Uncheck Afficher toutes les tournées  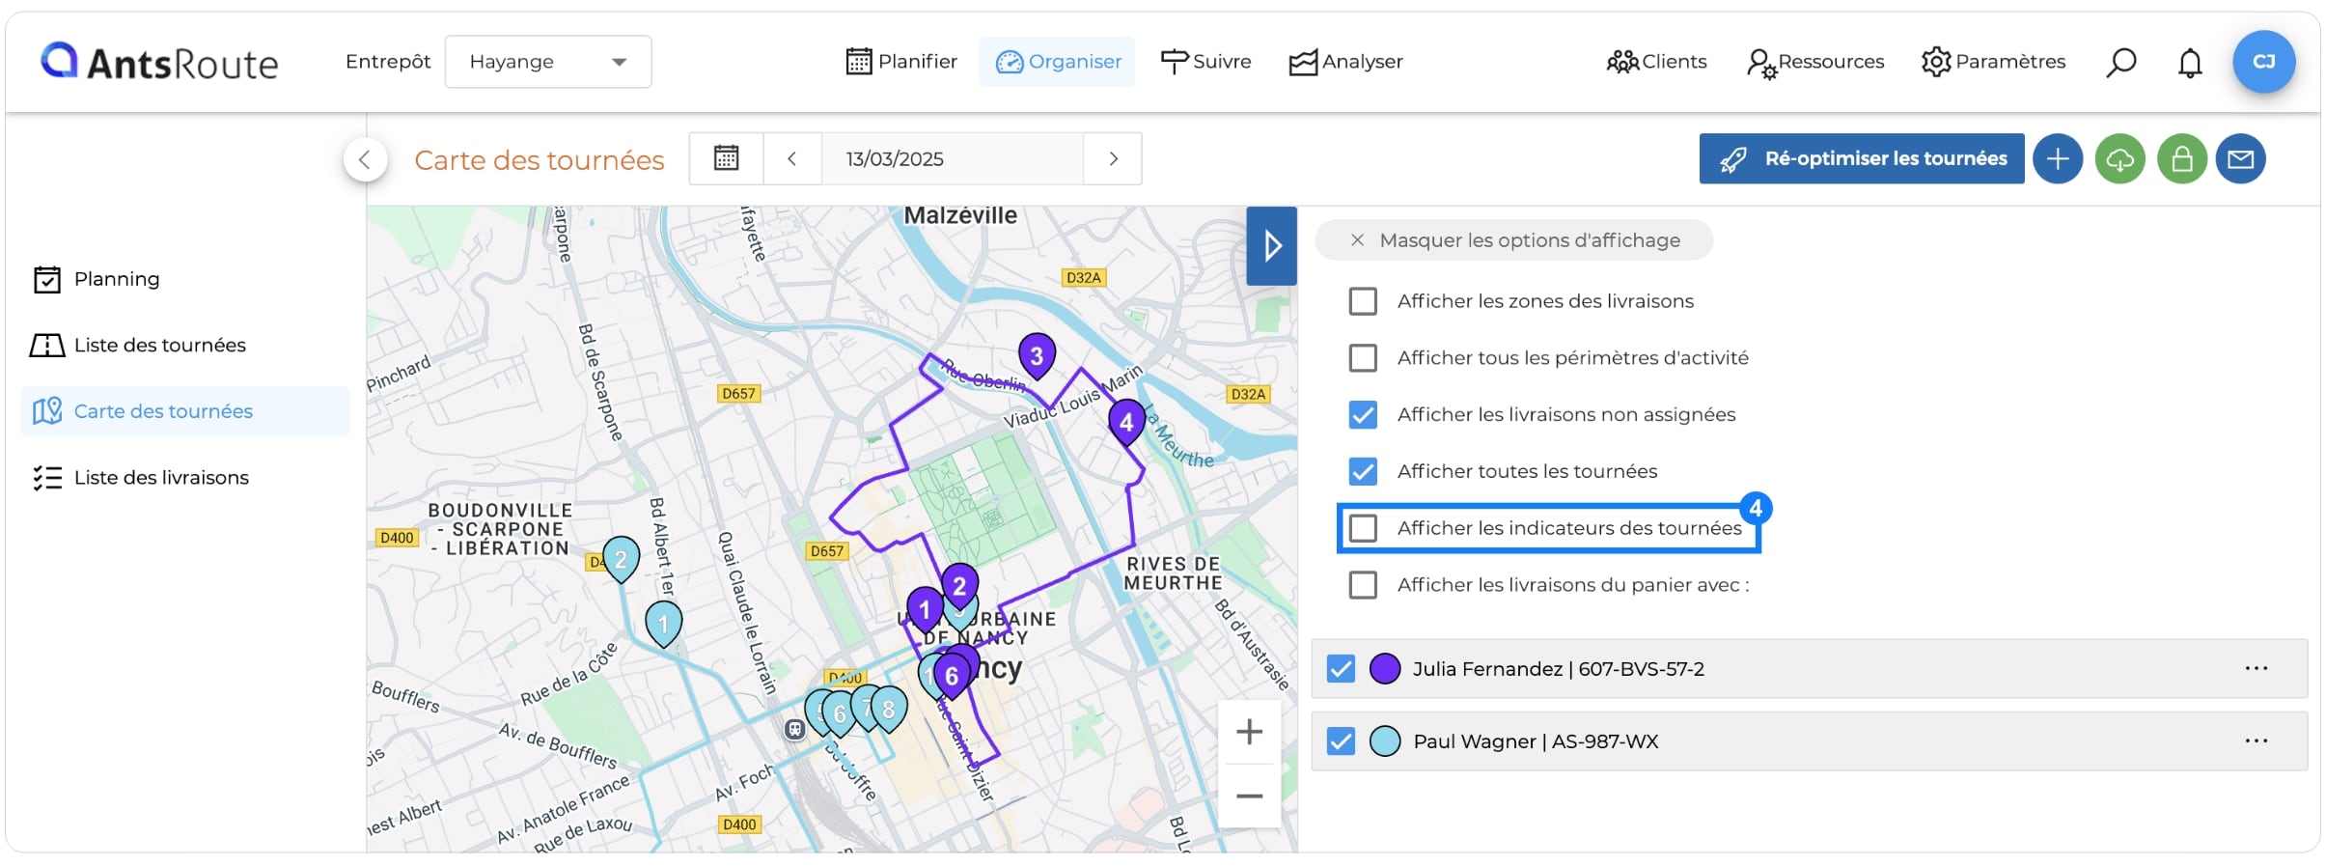point(1363,471)
